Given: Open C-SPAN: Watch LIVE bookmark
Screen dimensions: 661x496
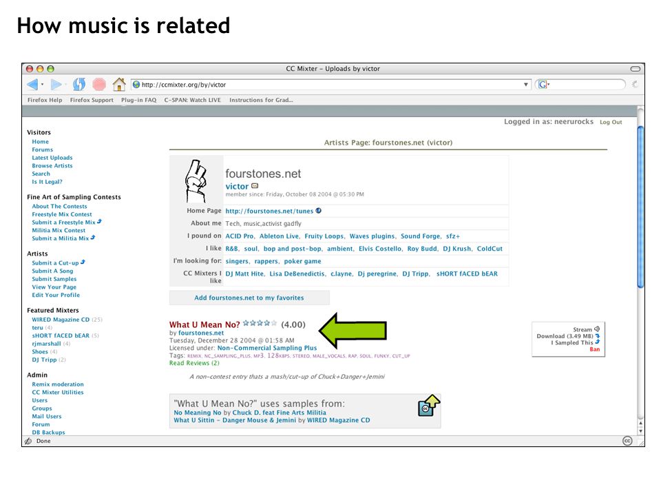Looking at the screenshot, I should pos(192,100).
